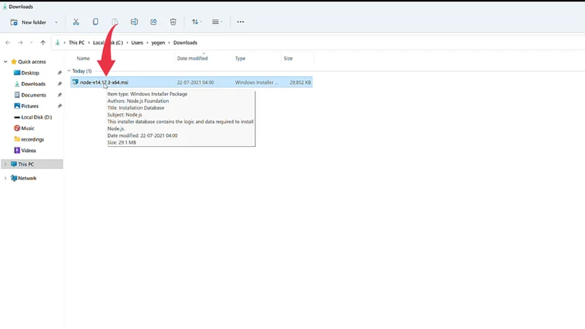Image resolution: width=585 pixels, height=329 pixels.
Task: Open the View layout options dropdown
Action: pyautogui.click(x=218, y=22)
